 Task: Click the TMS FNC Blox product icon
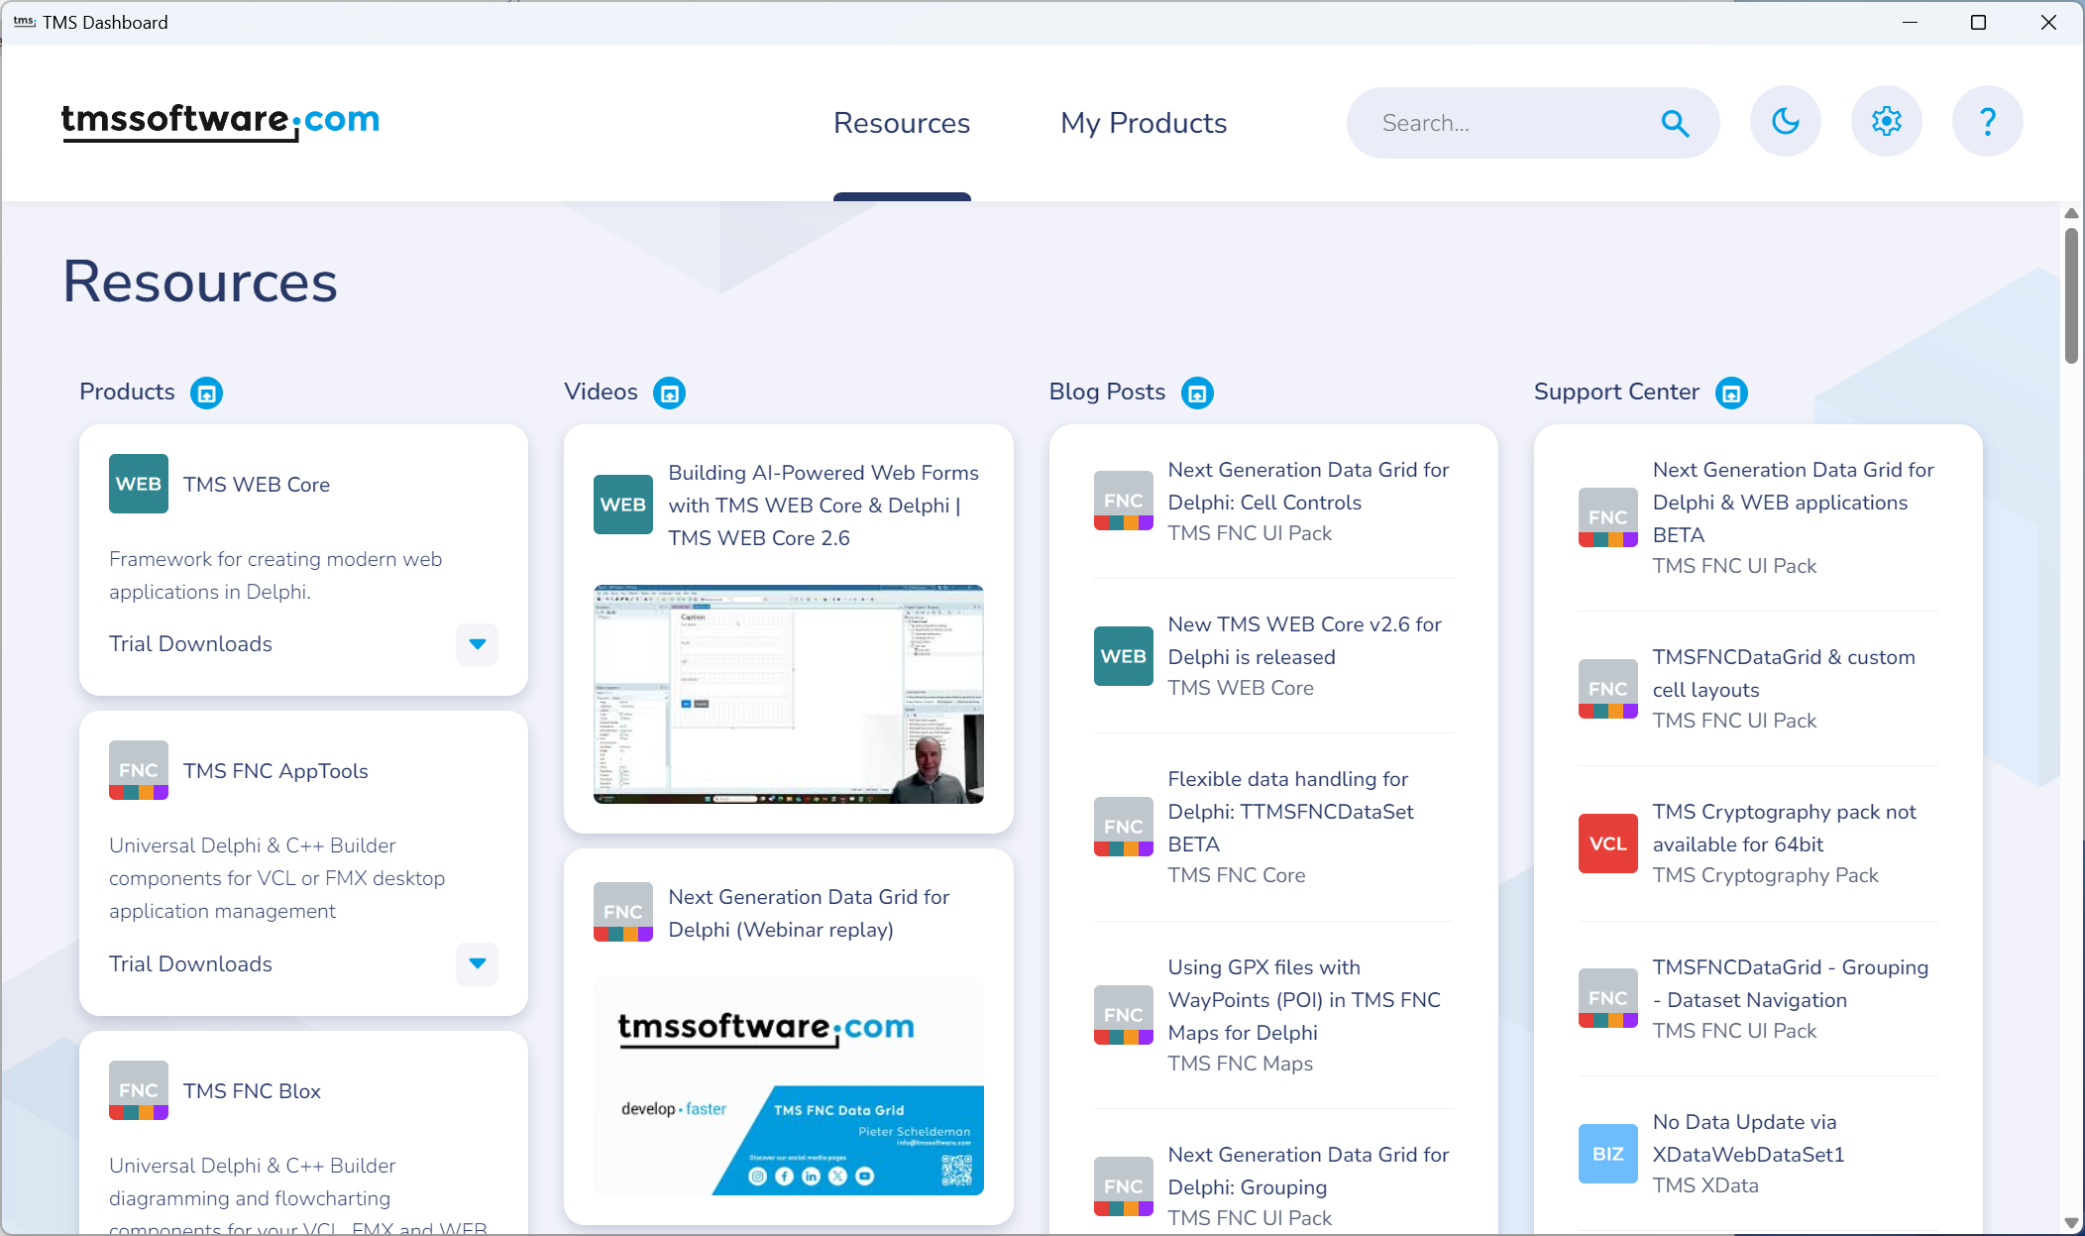click(x=138, y=1089)
